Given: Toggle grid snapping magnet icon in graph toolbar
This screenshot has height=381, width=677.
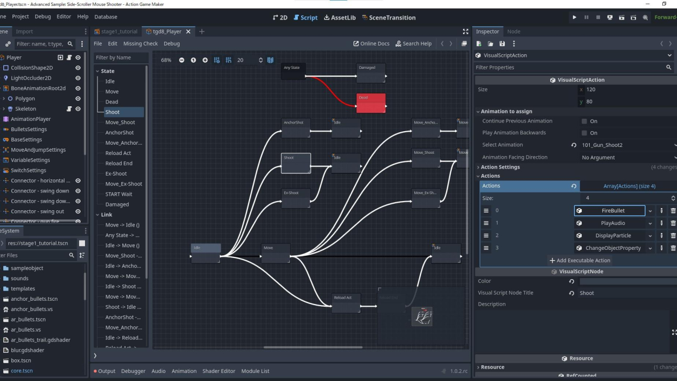Looking at the screenshot, I should click(x=229, y=60).
